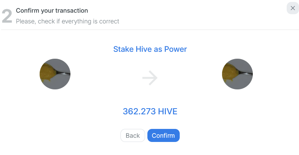Click the sender avatar on the left
This screenshot has height=155, width=299.
[x=55, y=74]
